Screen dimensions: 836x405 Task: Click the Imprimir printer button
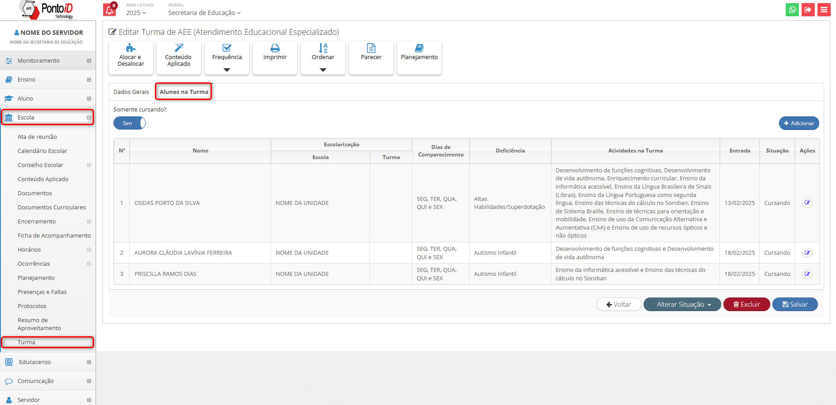pos(275,58)
